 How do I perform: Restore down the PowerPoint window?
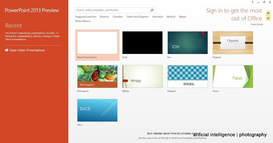(264, 2)
